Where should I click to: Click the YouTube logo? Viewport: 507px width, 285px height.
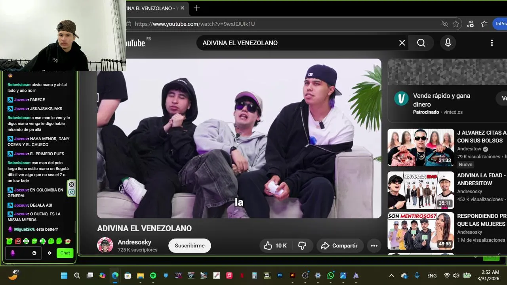click(135, 43)
